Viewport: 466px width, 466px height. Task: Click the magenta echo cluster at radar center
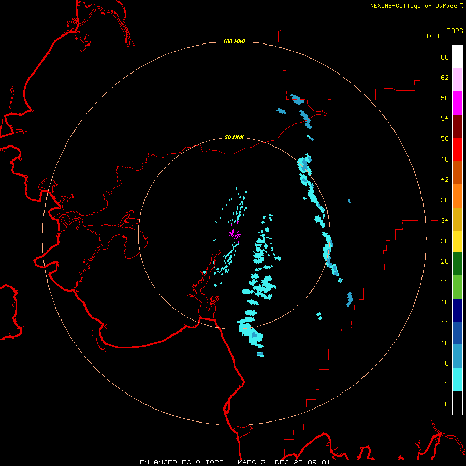pos(235,234)
